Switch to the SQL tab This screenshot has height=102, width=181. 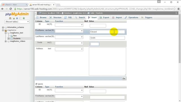point(68,18)
